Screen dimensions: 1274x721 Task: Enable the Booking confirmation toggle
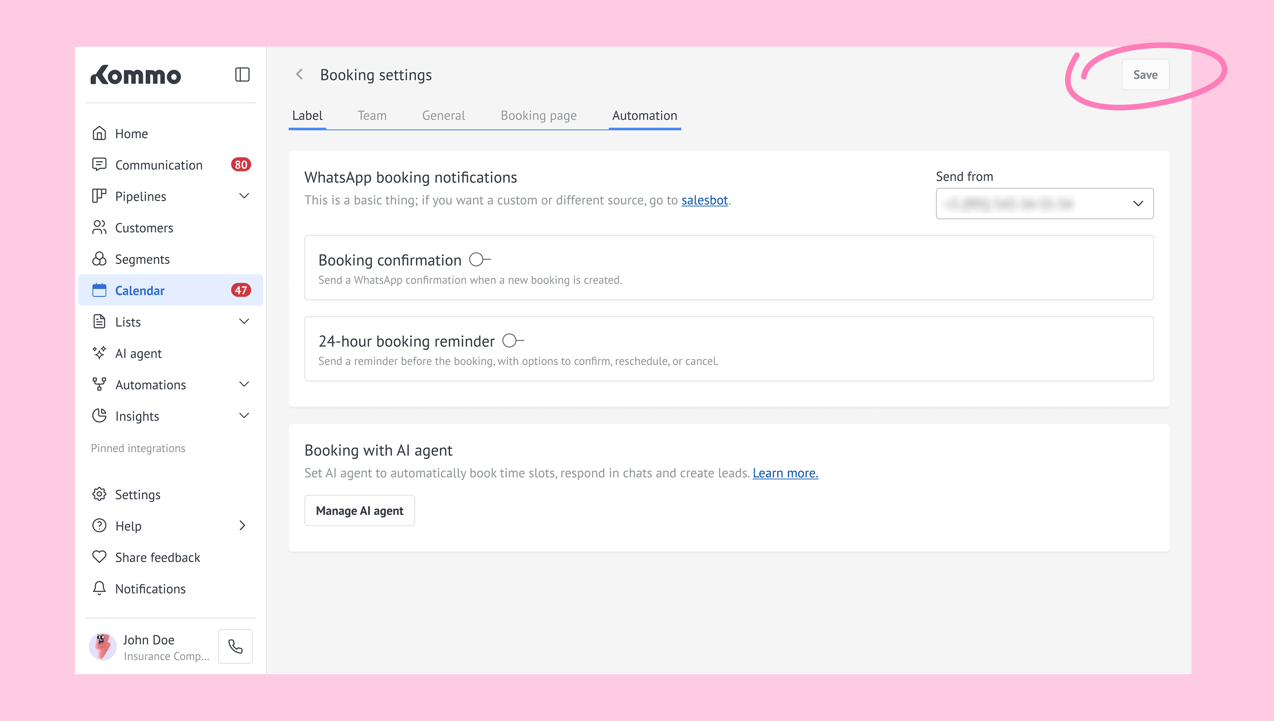[x=480, y=259]
